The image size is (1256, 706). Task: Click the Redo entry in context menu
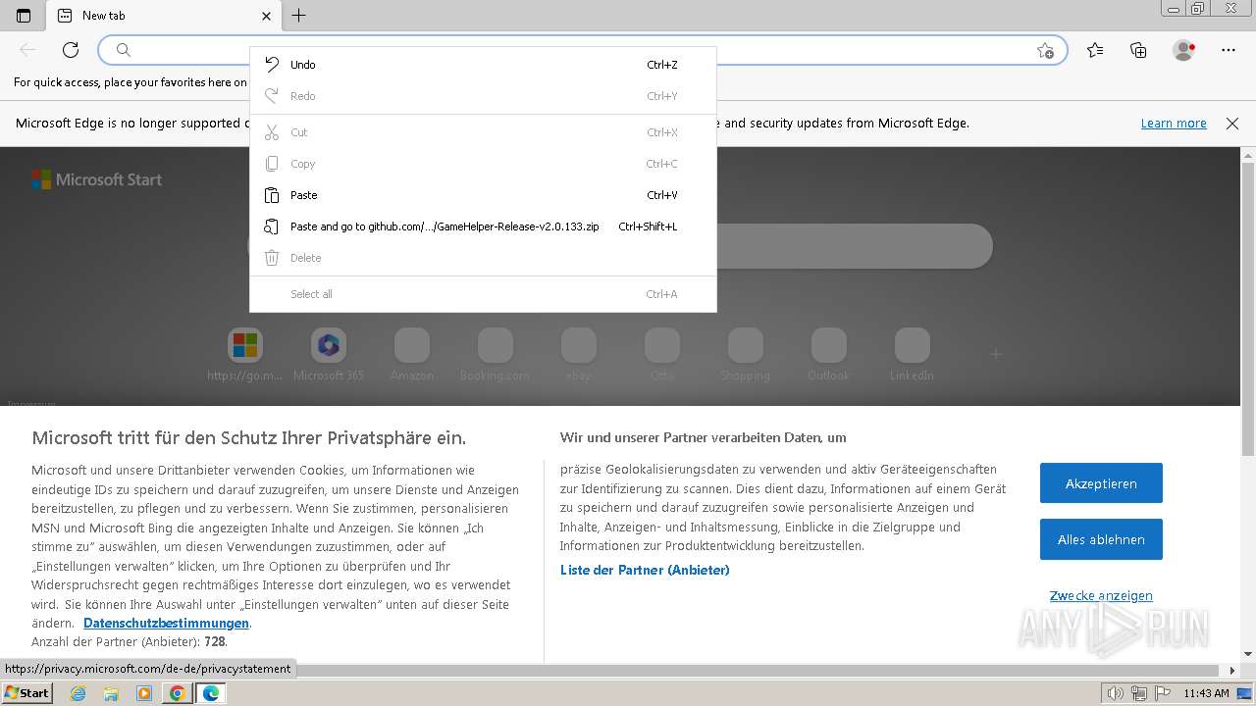coord(483,96)
